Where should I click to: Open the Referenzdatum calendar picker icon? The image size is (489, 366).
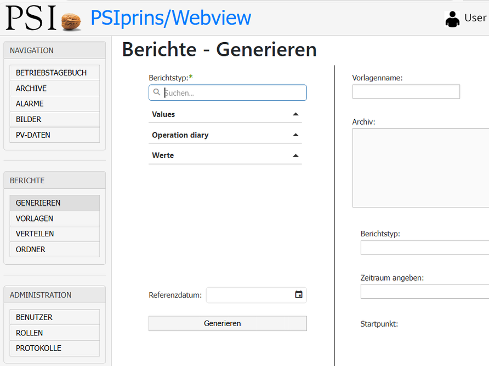click(x=299, y=295)
